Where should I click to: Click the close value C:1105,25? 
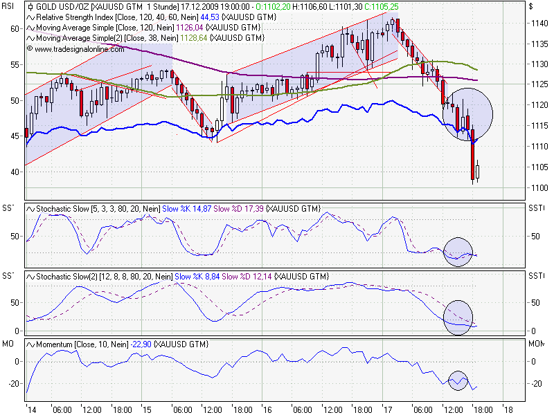(380, 7)
